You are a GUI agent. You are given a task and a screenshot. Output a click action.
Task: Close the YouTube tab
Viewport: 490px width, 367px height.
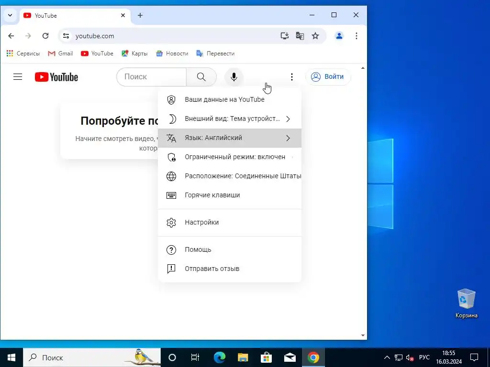point(123,15)
